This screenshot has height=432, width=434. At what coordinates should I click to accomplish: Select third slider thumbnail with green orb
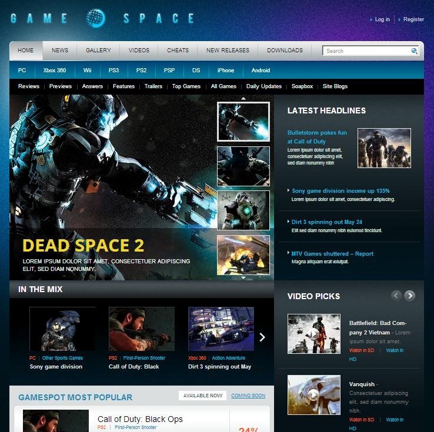coord(243,210)
